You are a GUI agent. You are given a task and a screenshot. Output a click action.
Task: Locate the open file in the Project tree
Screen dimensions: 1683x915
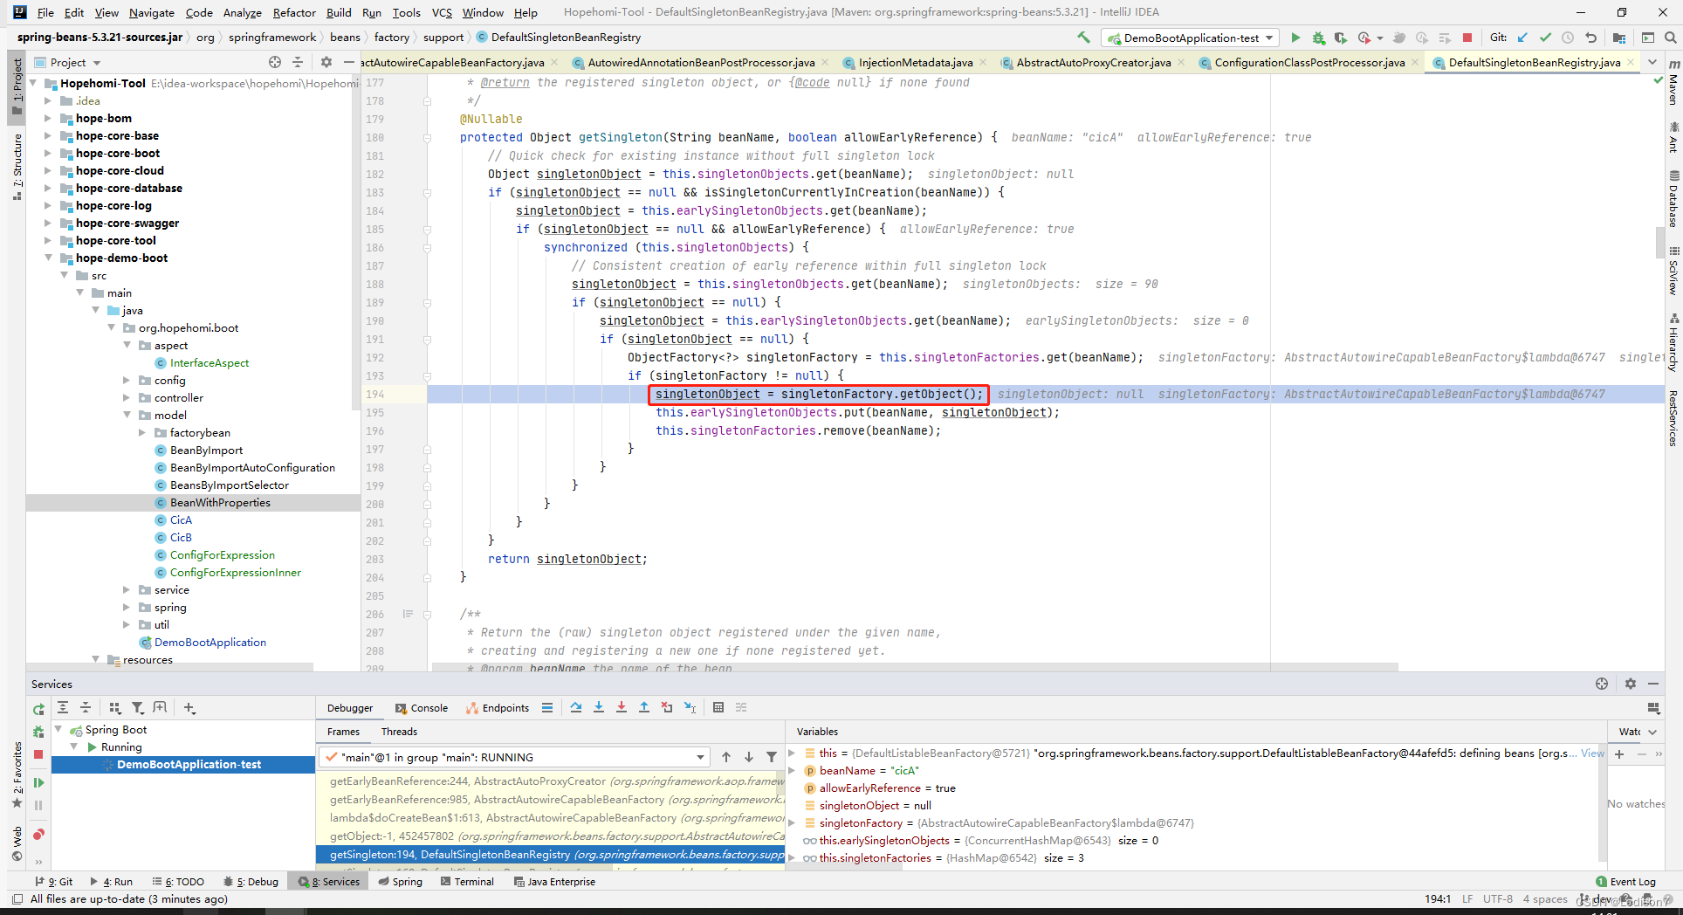pos(275,62)
